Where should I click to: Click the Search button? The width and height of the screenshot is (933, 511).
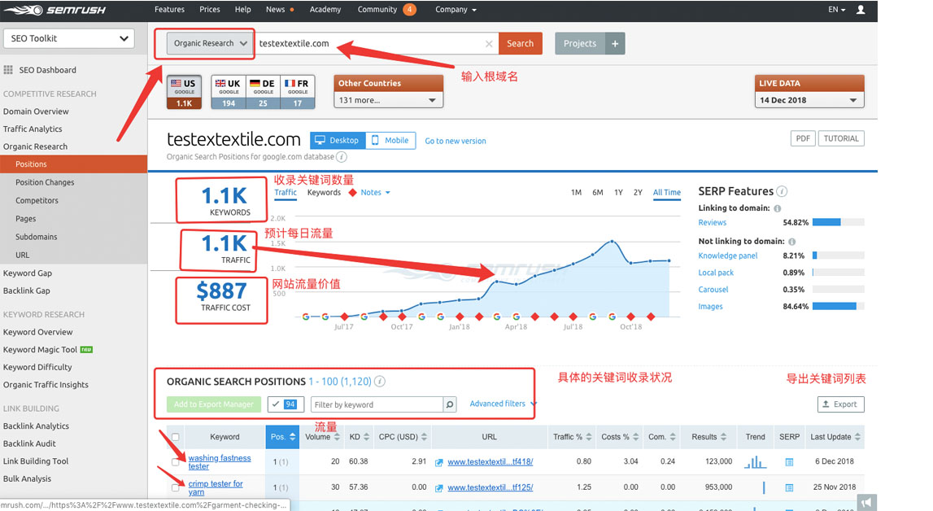pos(520,43)
